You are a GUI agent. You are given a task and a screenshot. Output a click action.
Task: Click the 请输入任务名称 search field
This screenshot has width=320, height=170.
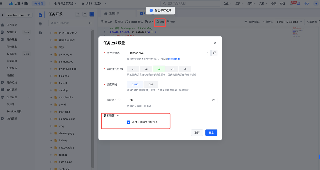tap(71, 23)
